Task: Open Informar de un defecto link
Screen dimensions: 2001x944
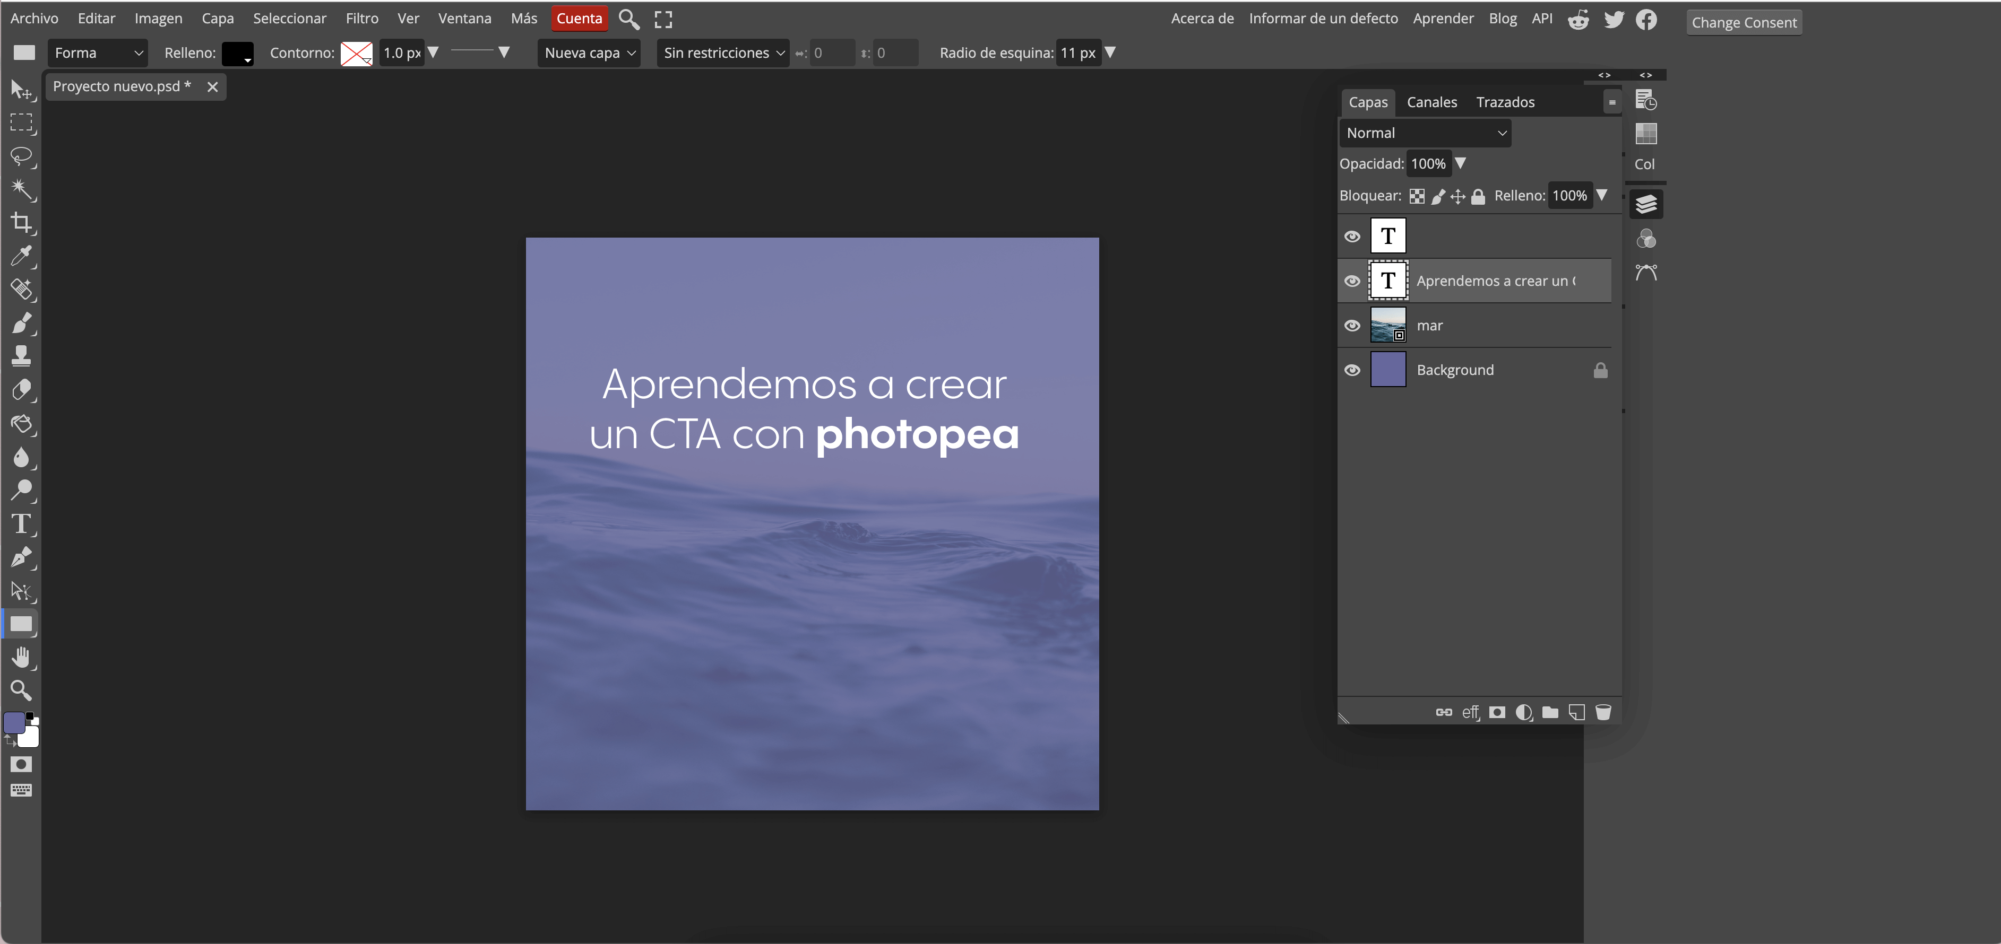Action: (1323, 18)
